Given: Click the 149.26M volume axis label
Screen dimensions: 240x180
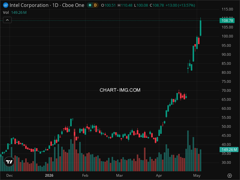Looking at the screenshot, I should pos(229,150).
